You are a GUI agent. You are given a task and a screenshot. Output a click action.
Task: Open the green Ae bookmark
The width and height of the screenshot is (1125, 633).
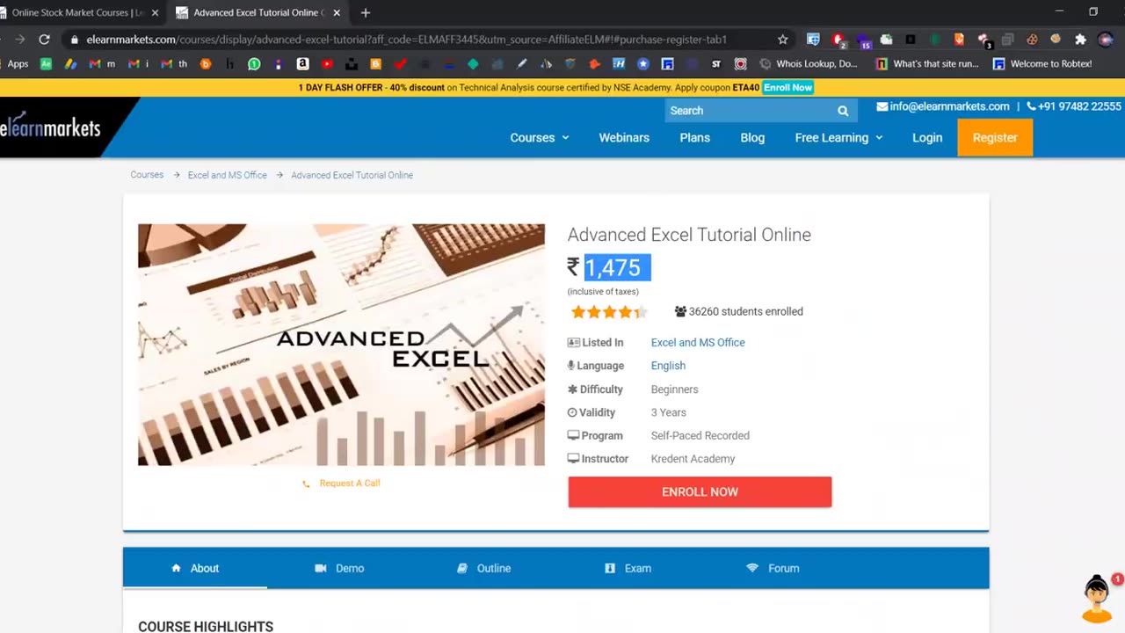click(46, 64)
